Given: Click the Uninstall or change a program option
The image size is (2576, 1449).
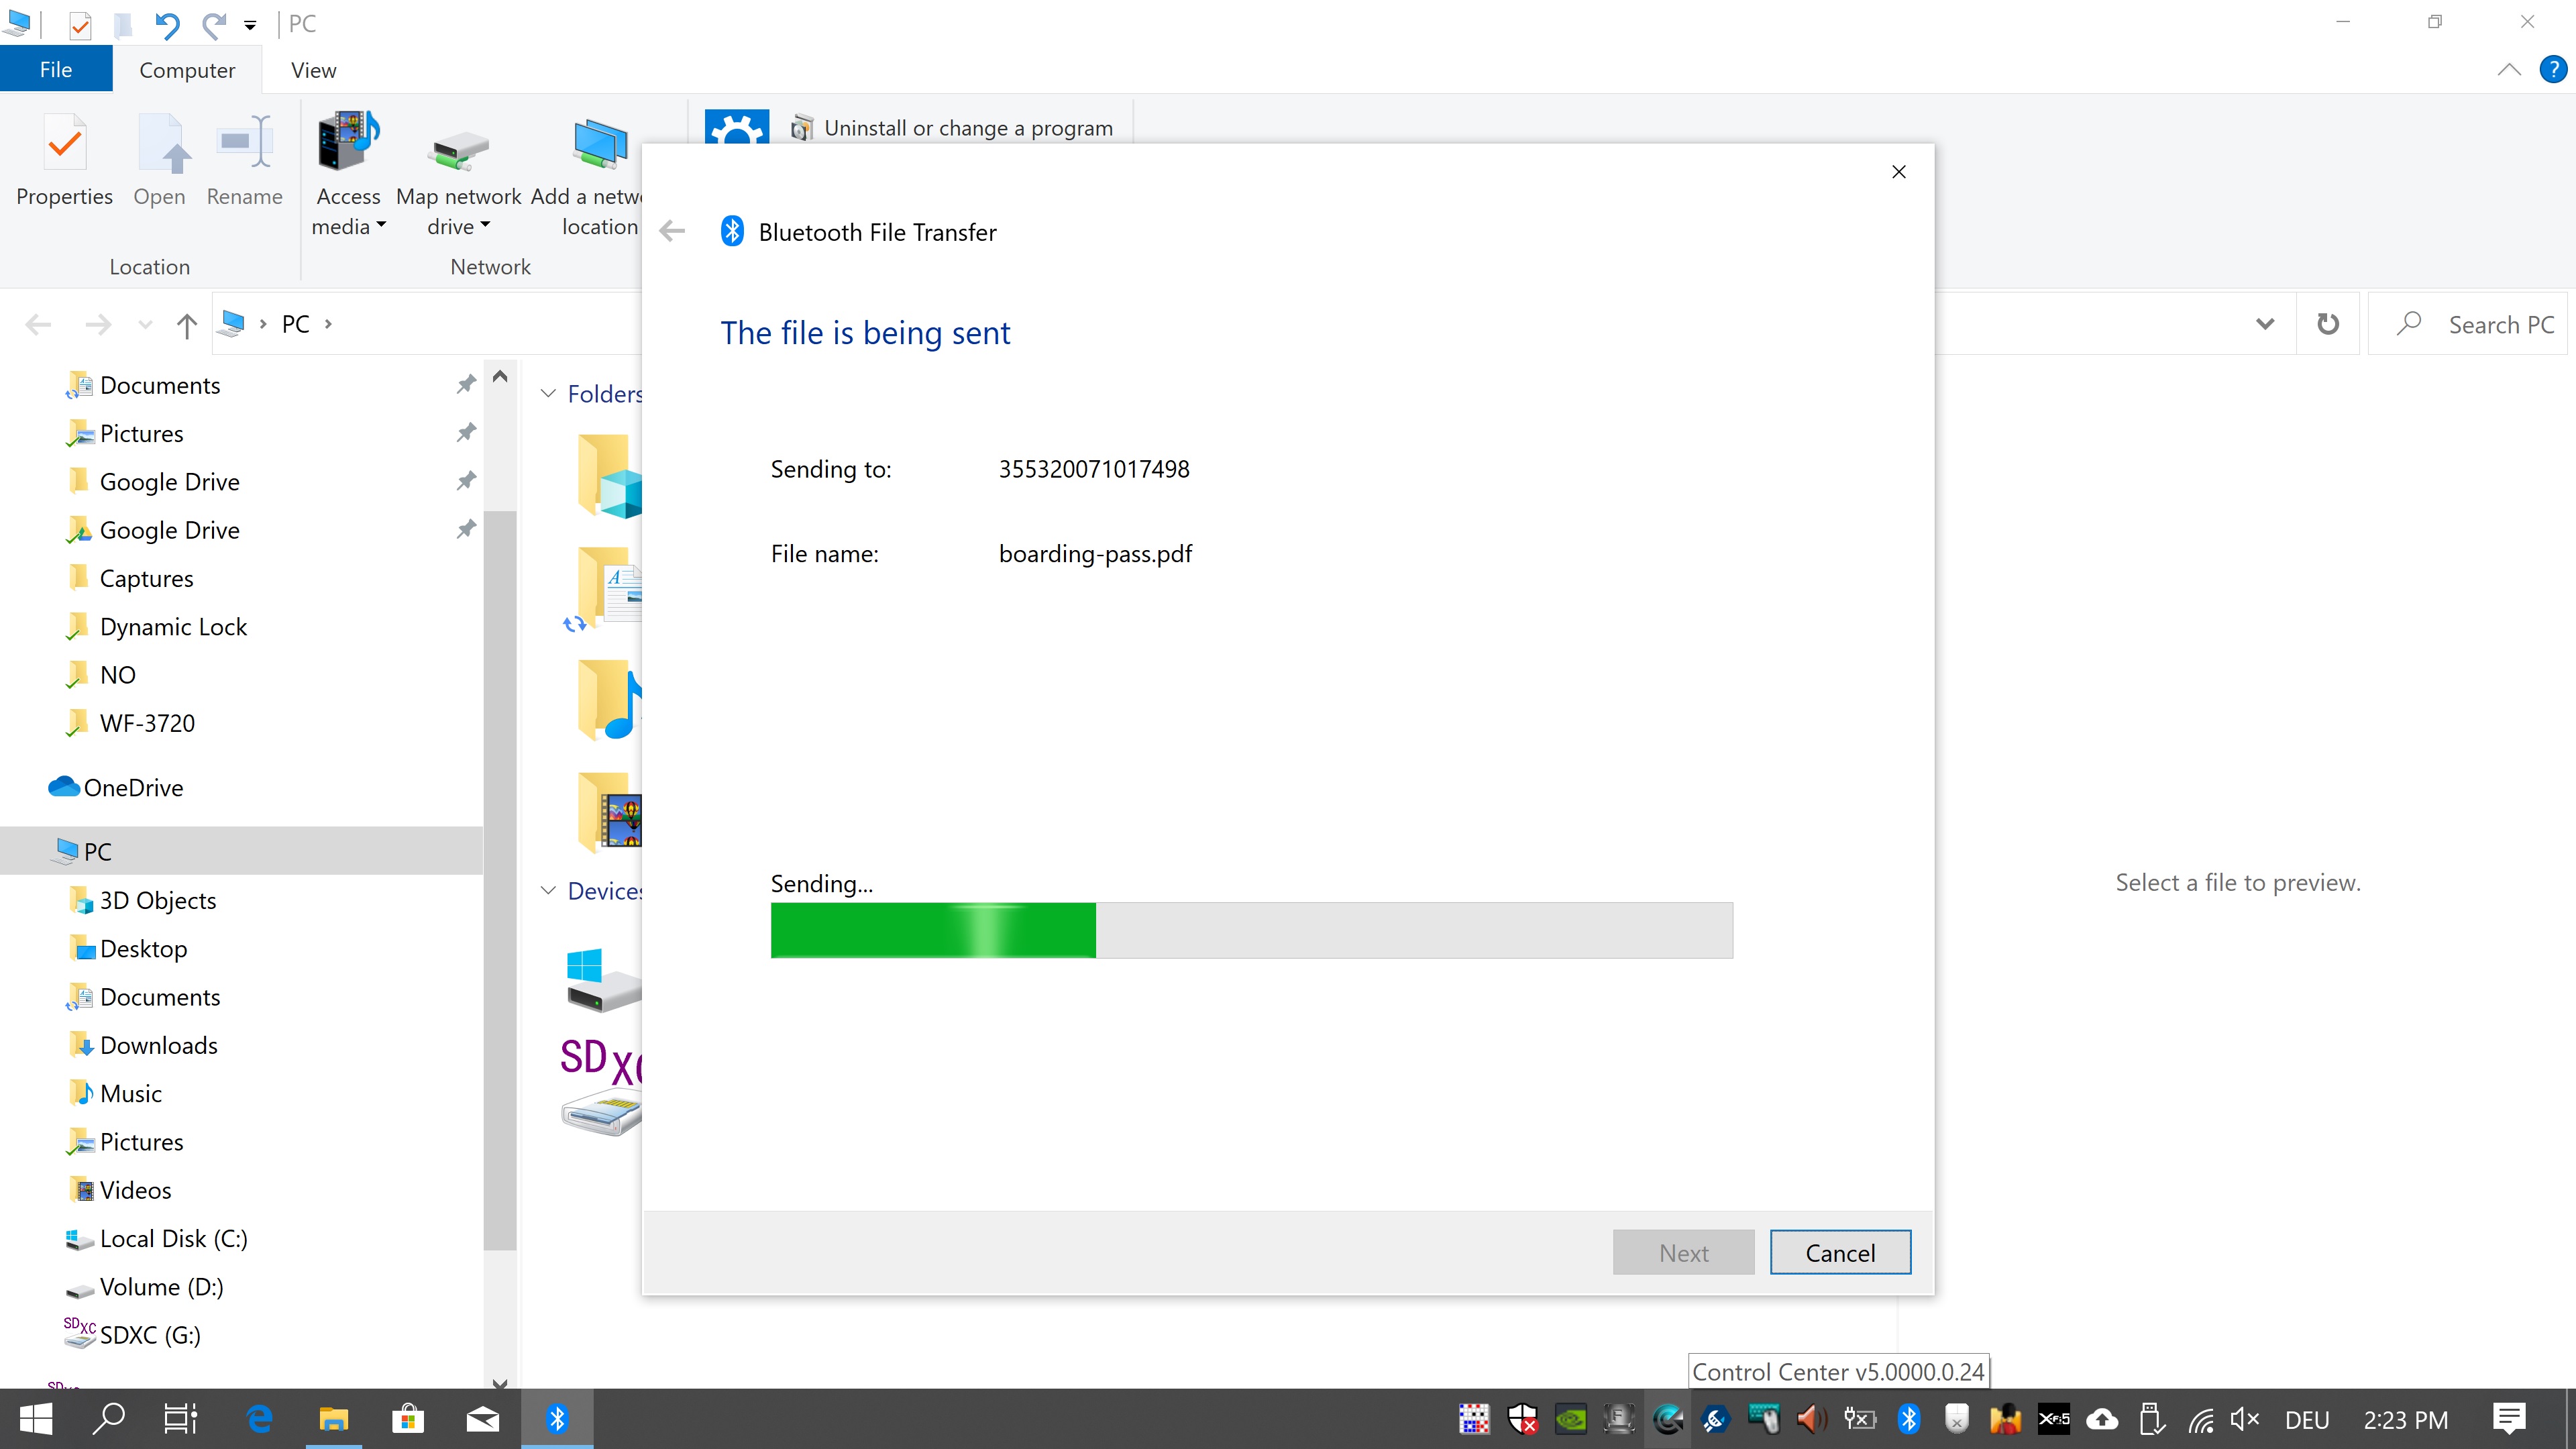Looking at the screenshot, I should (967, 128).
